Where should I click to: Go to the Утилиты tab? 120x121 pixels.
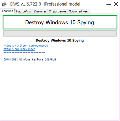[40, 11]
